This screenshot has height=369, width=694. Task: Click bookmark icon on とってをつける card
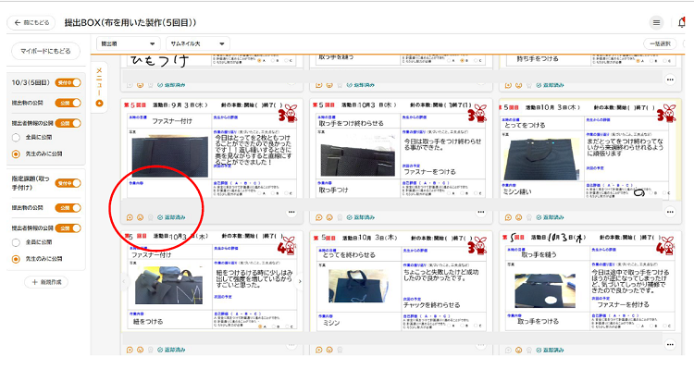(x=529, y=217)
